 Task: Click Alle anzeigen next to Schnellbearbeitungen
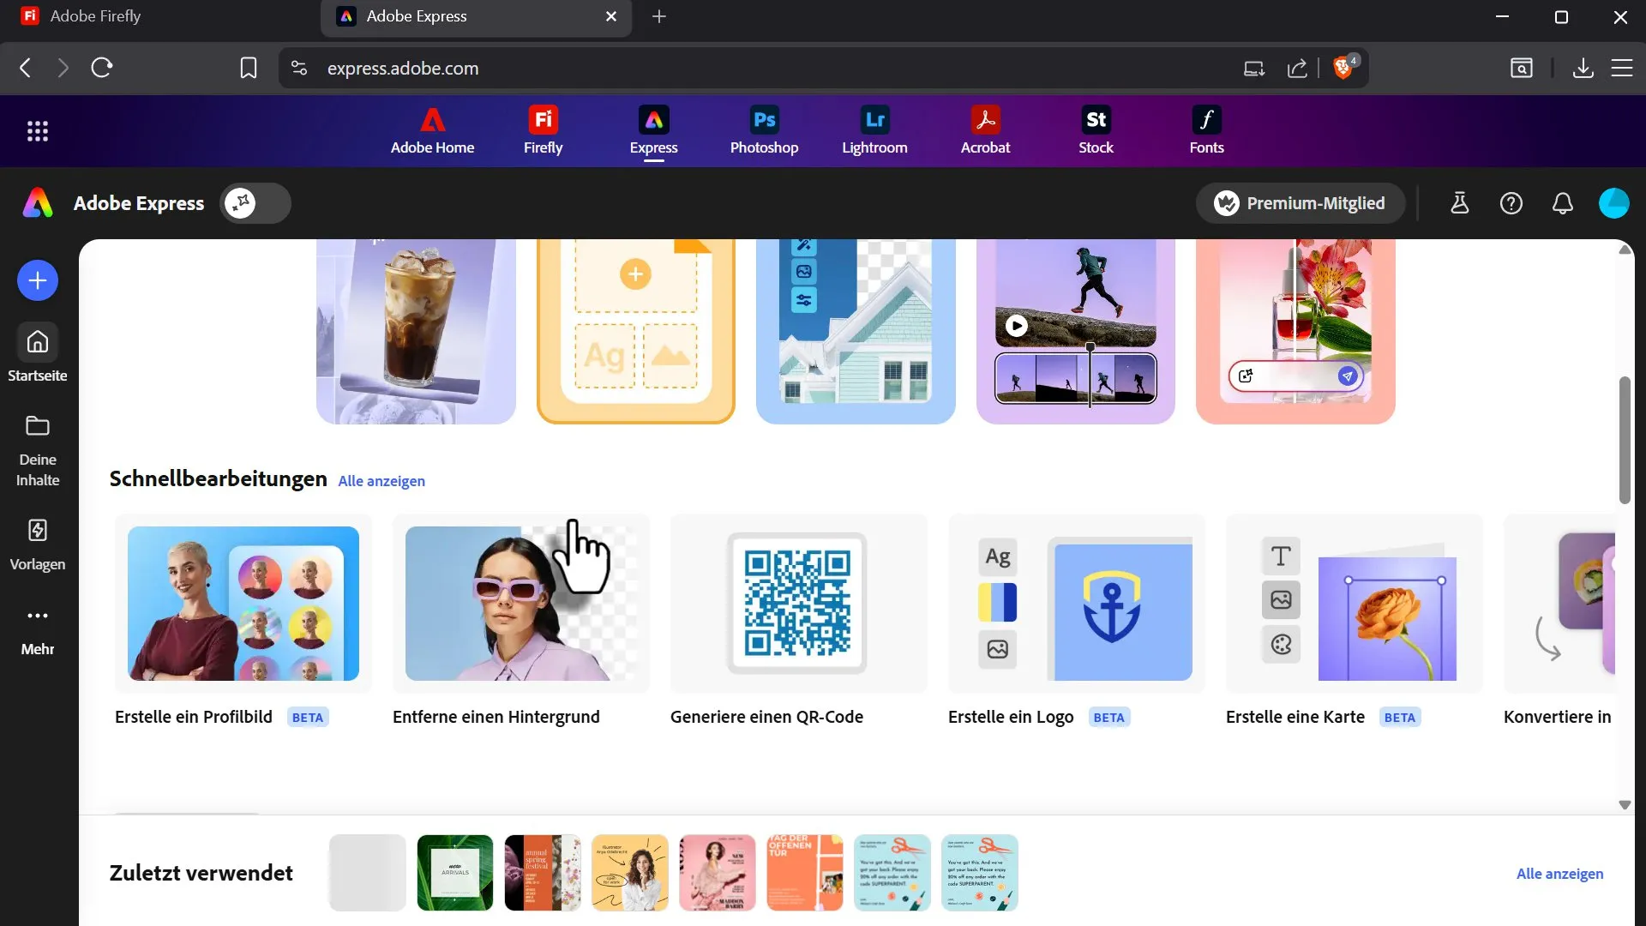pyautogui.click(x=381, y=481)
